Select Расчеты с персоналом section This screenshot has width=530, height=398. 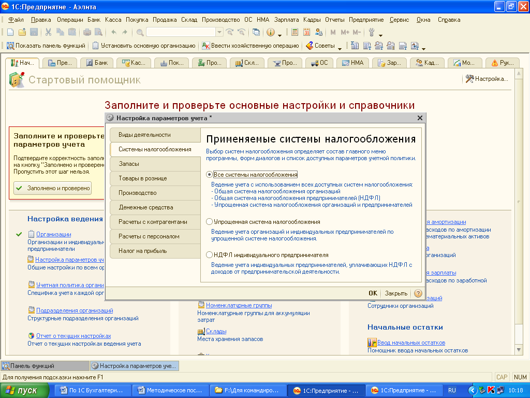click(155, 236)
